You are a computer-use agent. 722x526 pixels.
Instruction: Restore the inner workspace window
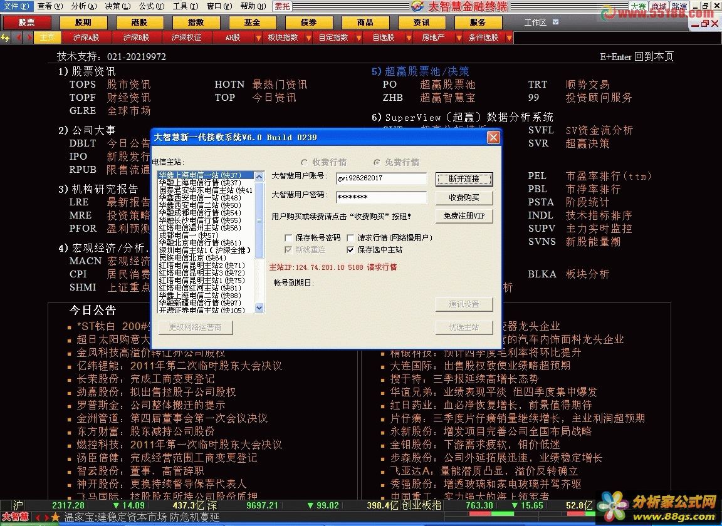click(705, 24)
